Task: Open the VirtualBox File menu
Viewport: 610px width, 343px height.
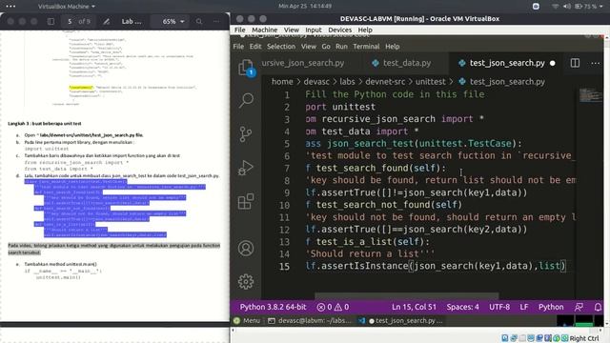Action: [x=239, y=30]
